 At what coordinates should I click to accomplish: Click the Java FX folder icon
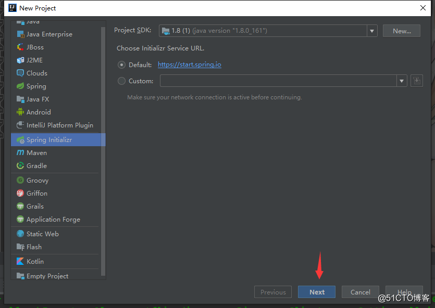click(x=20, y=99)
